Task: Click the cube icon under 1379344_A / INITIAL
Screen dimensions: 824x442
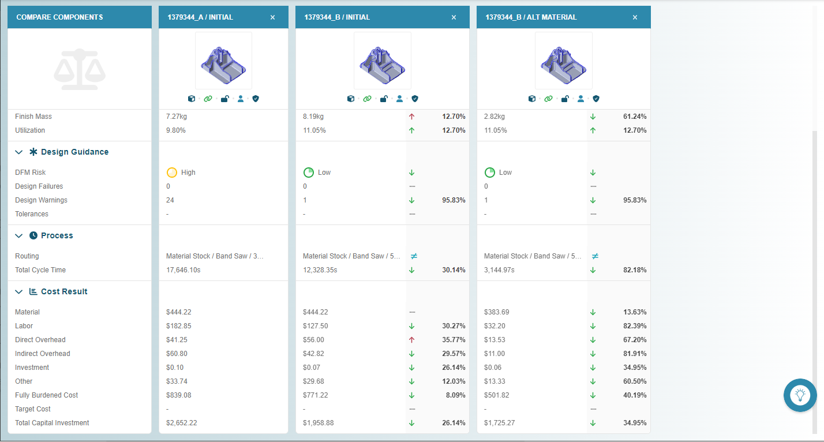Action: click(192, 99)
